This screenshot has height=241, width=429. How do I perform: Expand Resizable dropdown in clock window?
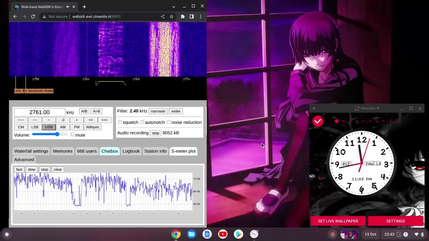coord(367,108)
